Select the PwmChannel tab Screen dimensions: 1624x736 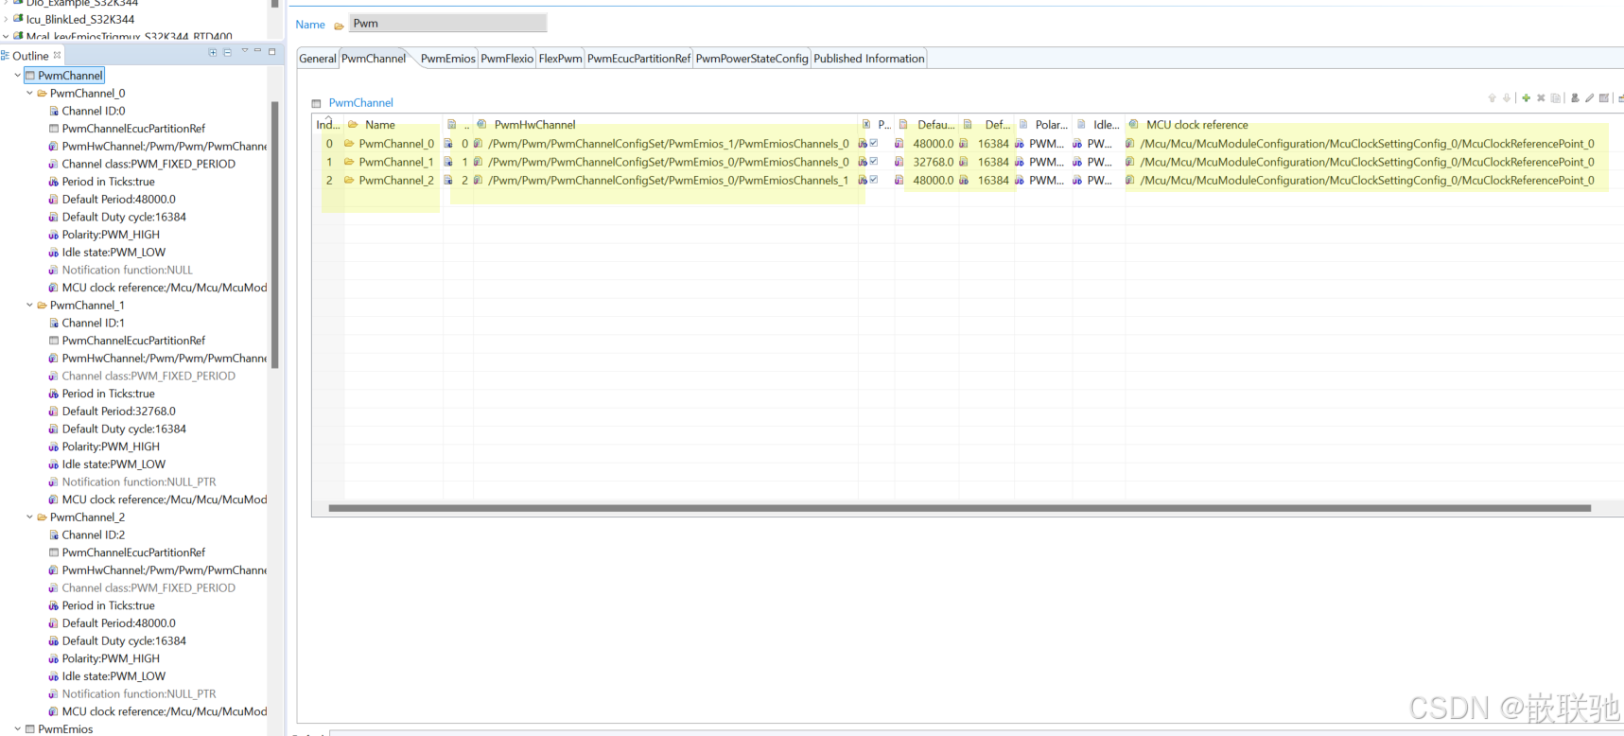[374, 59]
